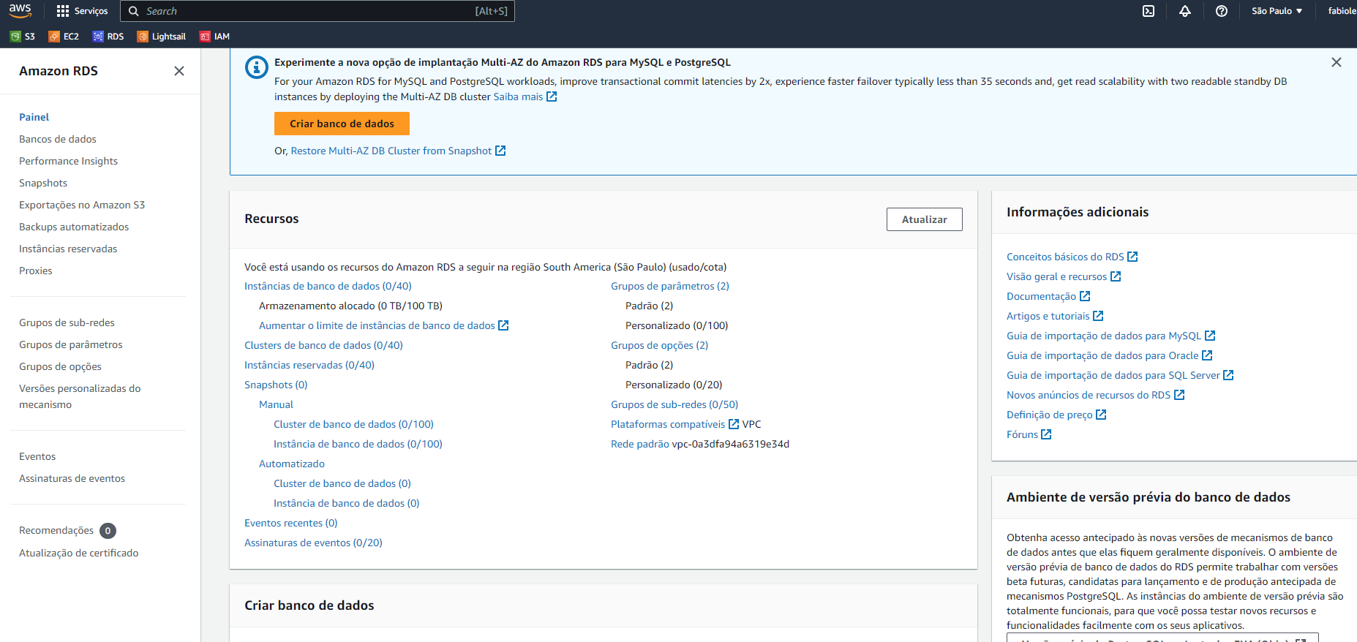The height and width of the screenshot is (642, 1357).
Task: Open Assinaturas de eventos (0/20) link
Action: tap(313, 543)
